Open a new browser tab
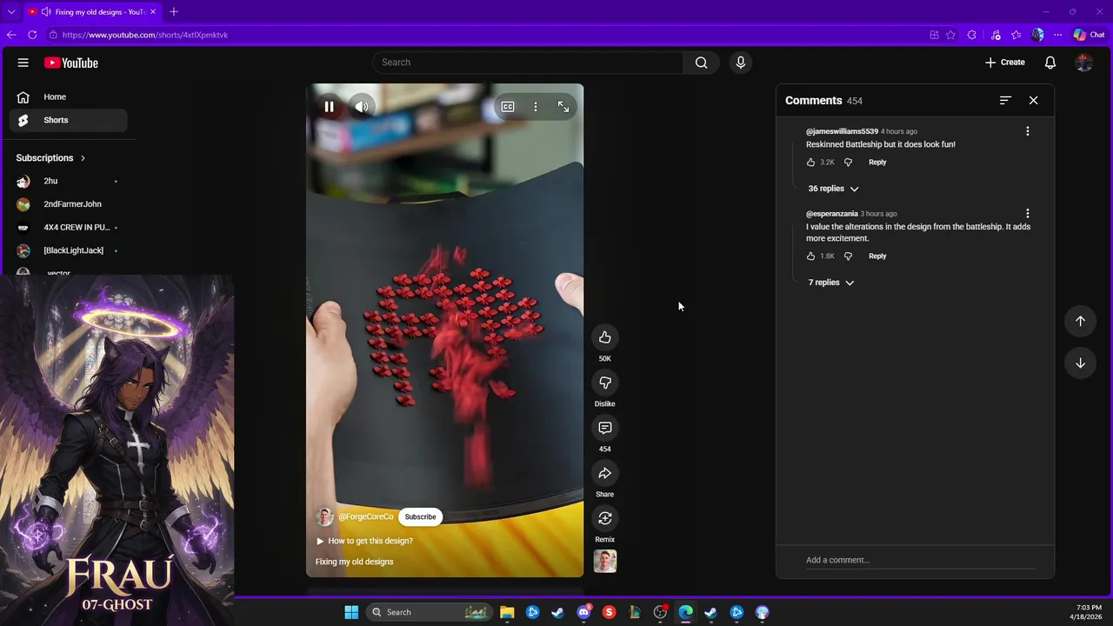This screenshot has width=1113, height=626. click(x=174, y=12)
